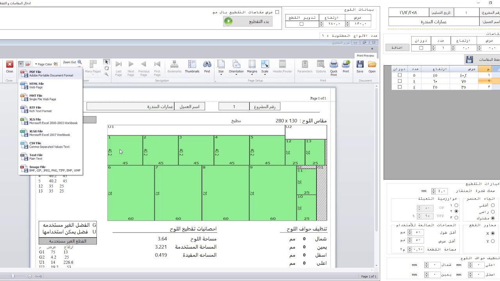Check the دوران box in the input row
Image resolution: width=500 pixels, height=281 pixels.
[x=421, y=48]
